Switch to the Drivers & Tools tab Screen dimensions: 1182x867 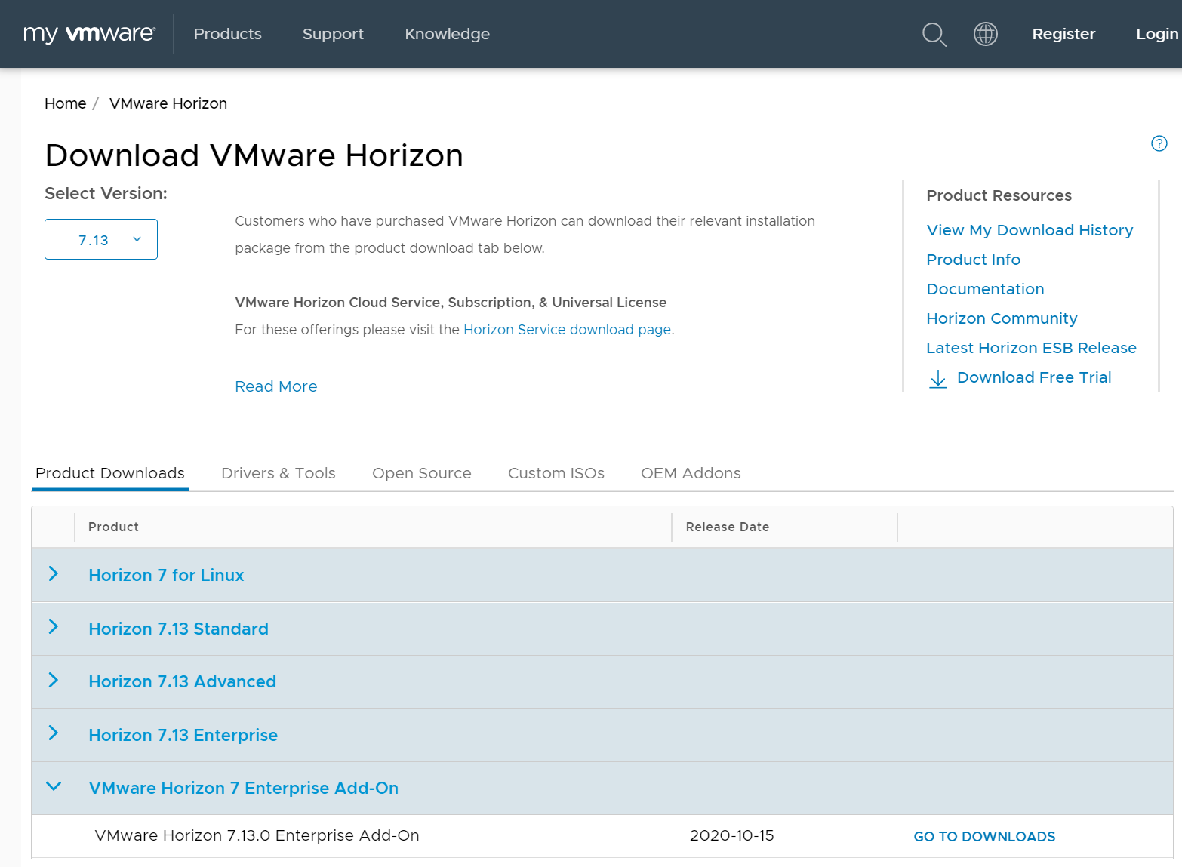pos(278,473)
